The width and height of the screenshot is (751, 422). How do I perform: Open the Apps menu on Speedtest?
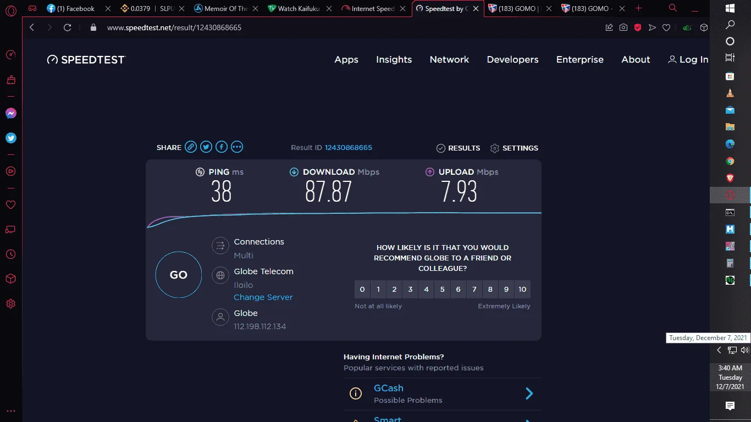(346, 59)
